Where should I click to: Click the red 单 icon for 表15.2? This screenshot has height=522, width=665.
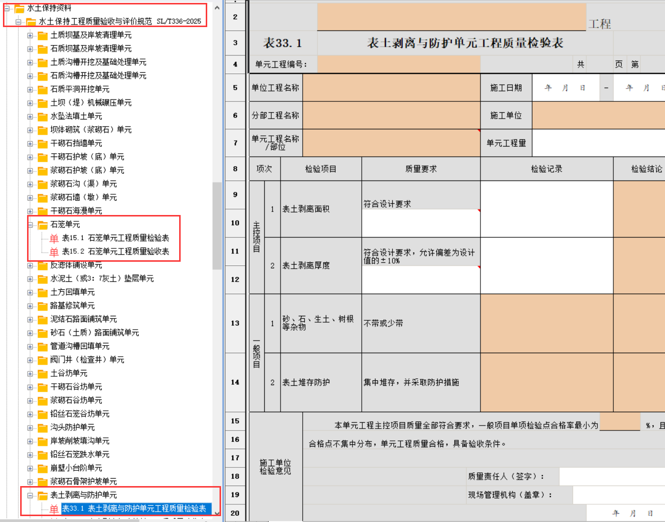pos(54,252)
